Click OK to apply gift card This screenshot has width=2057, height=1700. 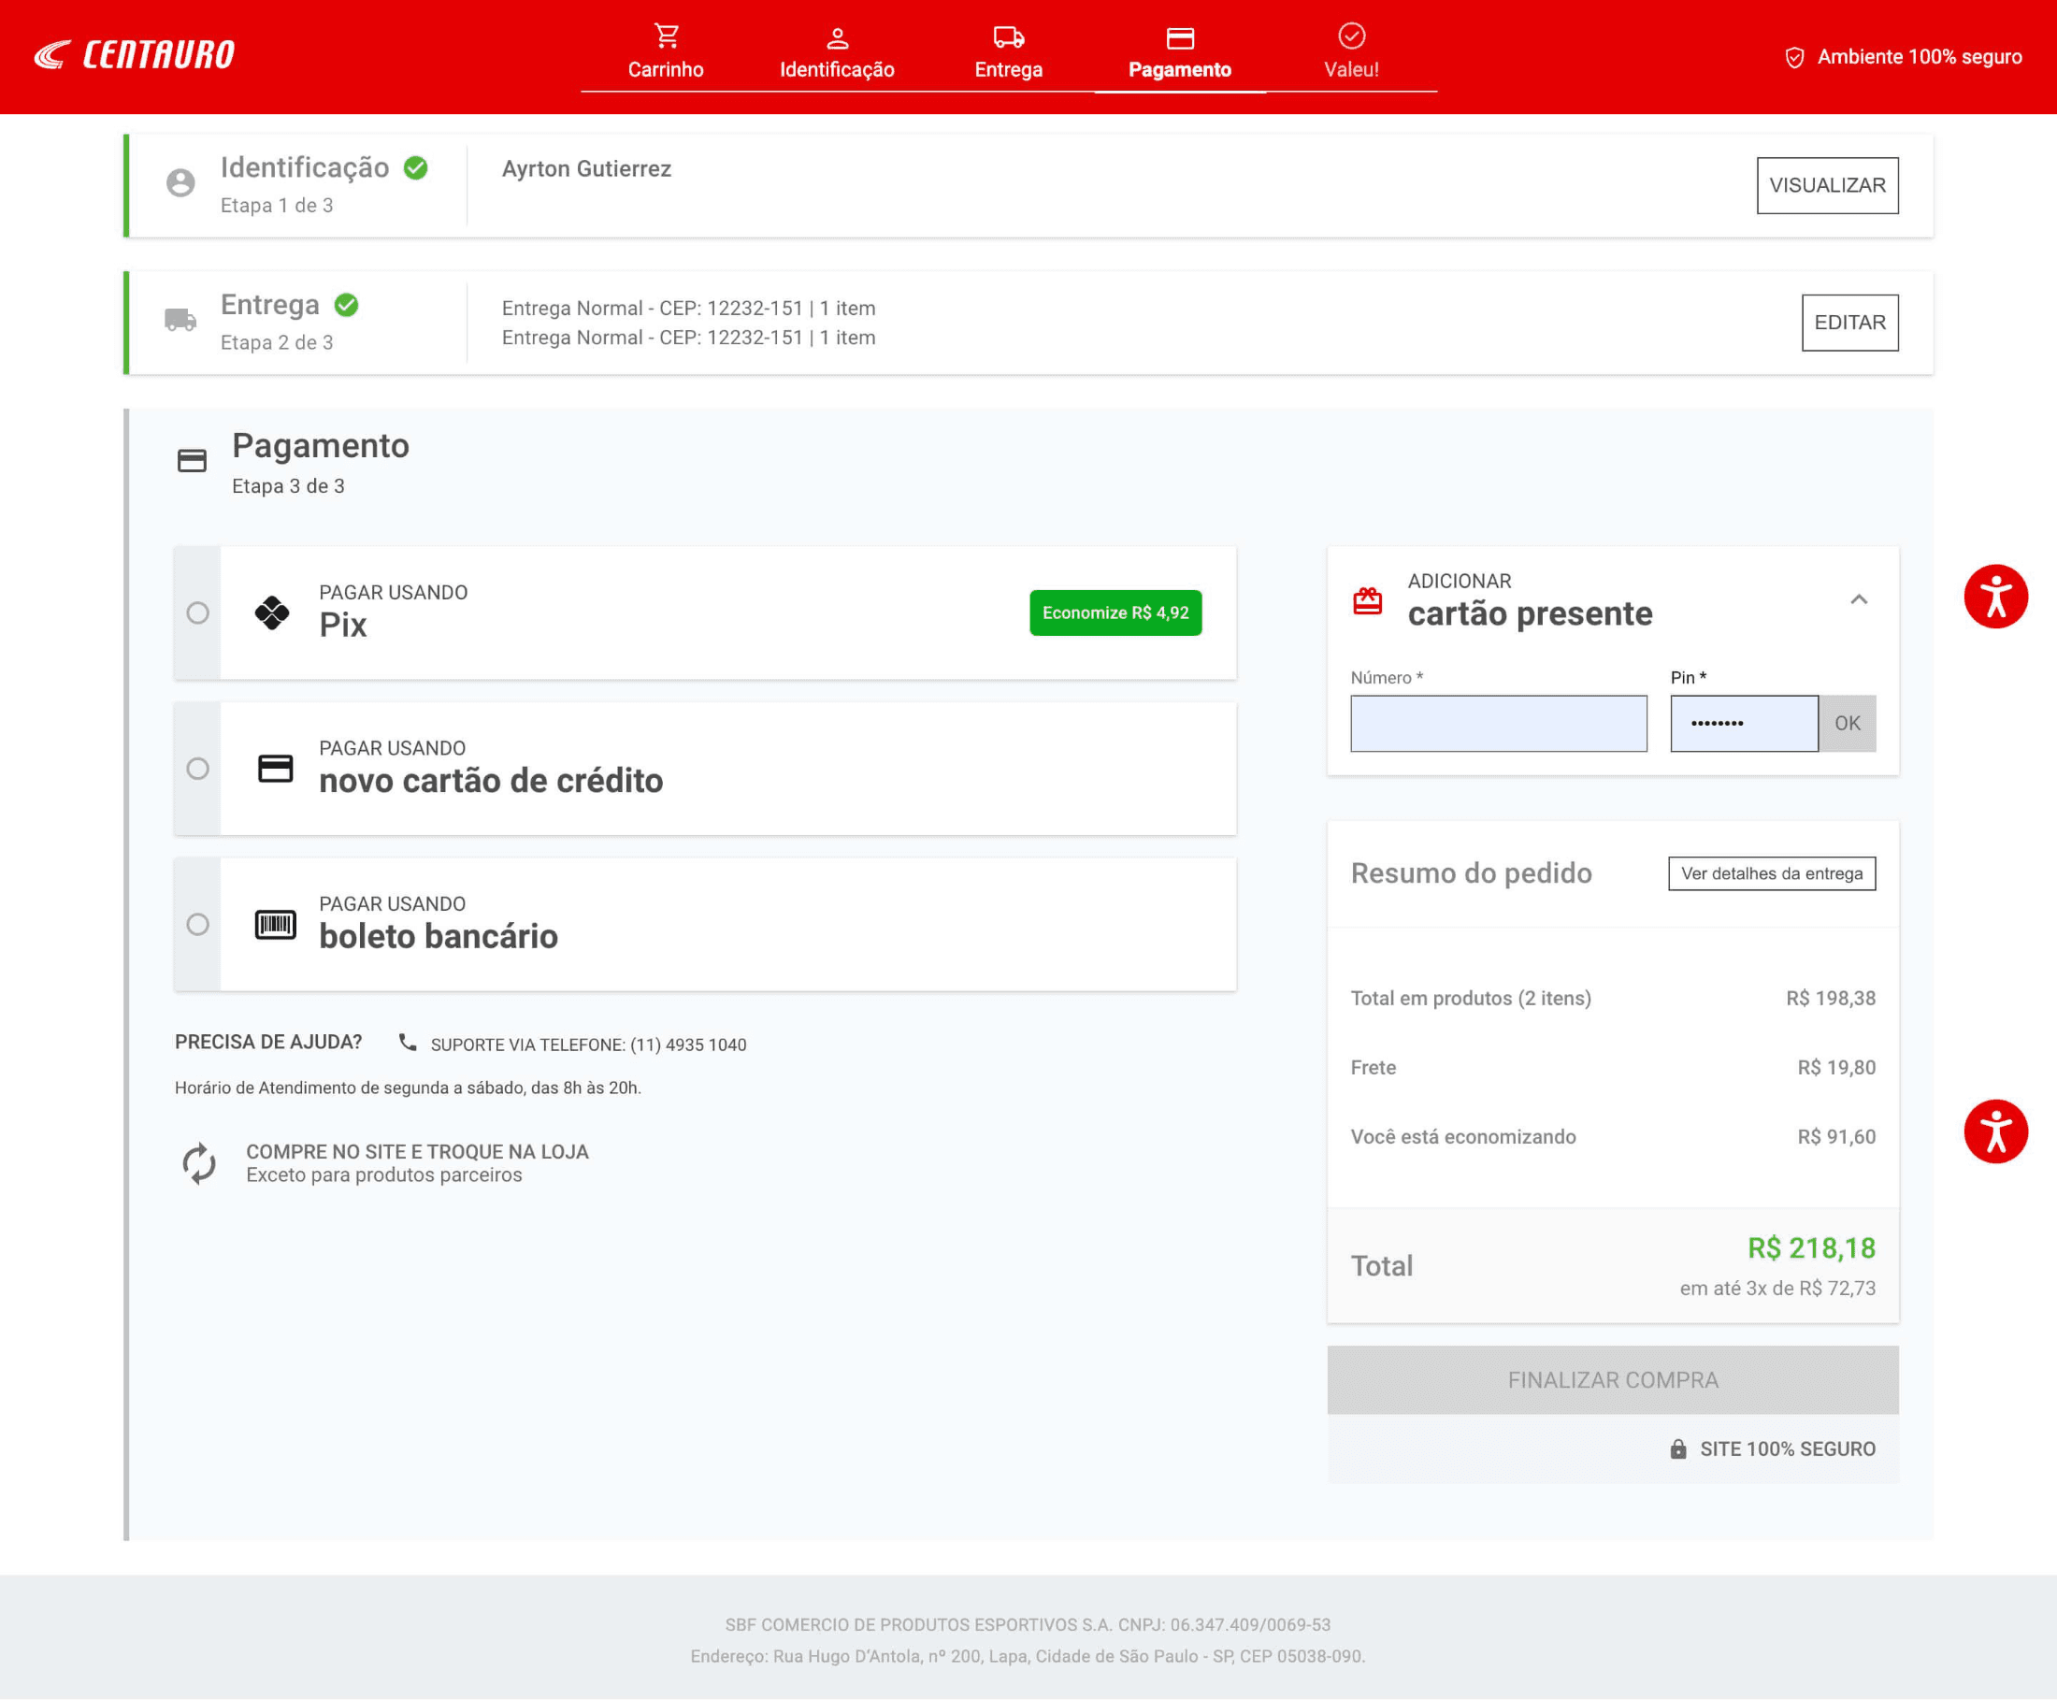tap(1848, 724)
